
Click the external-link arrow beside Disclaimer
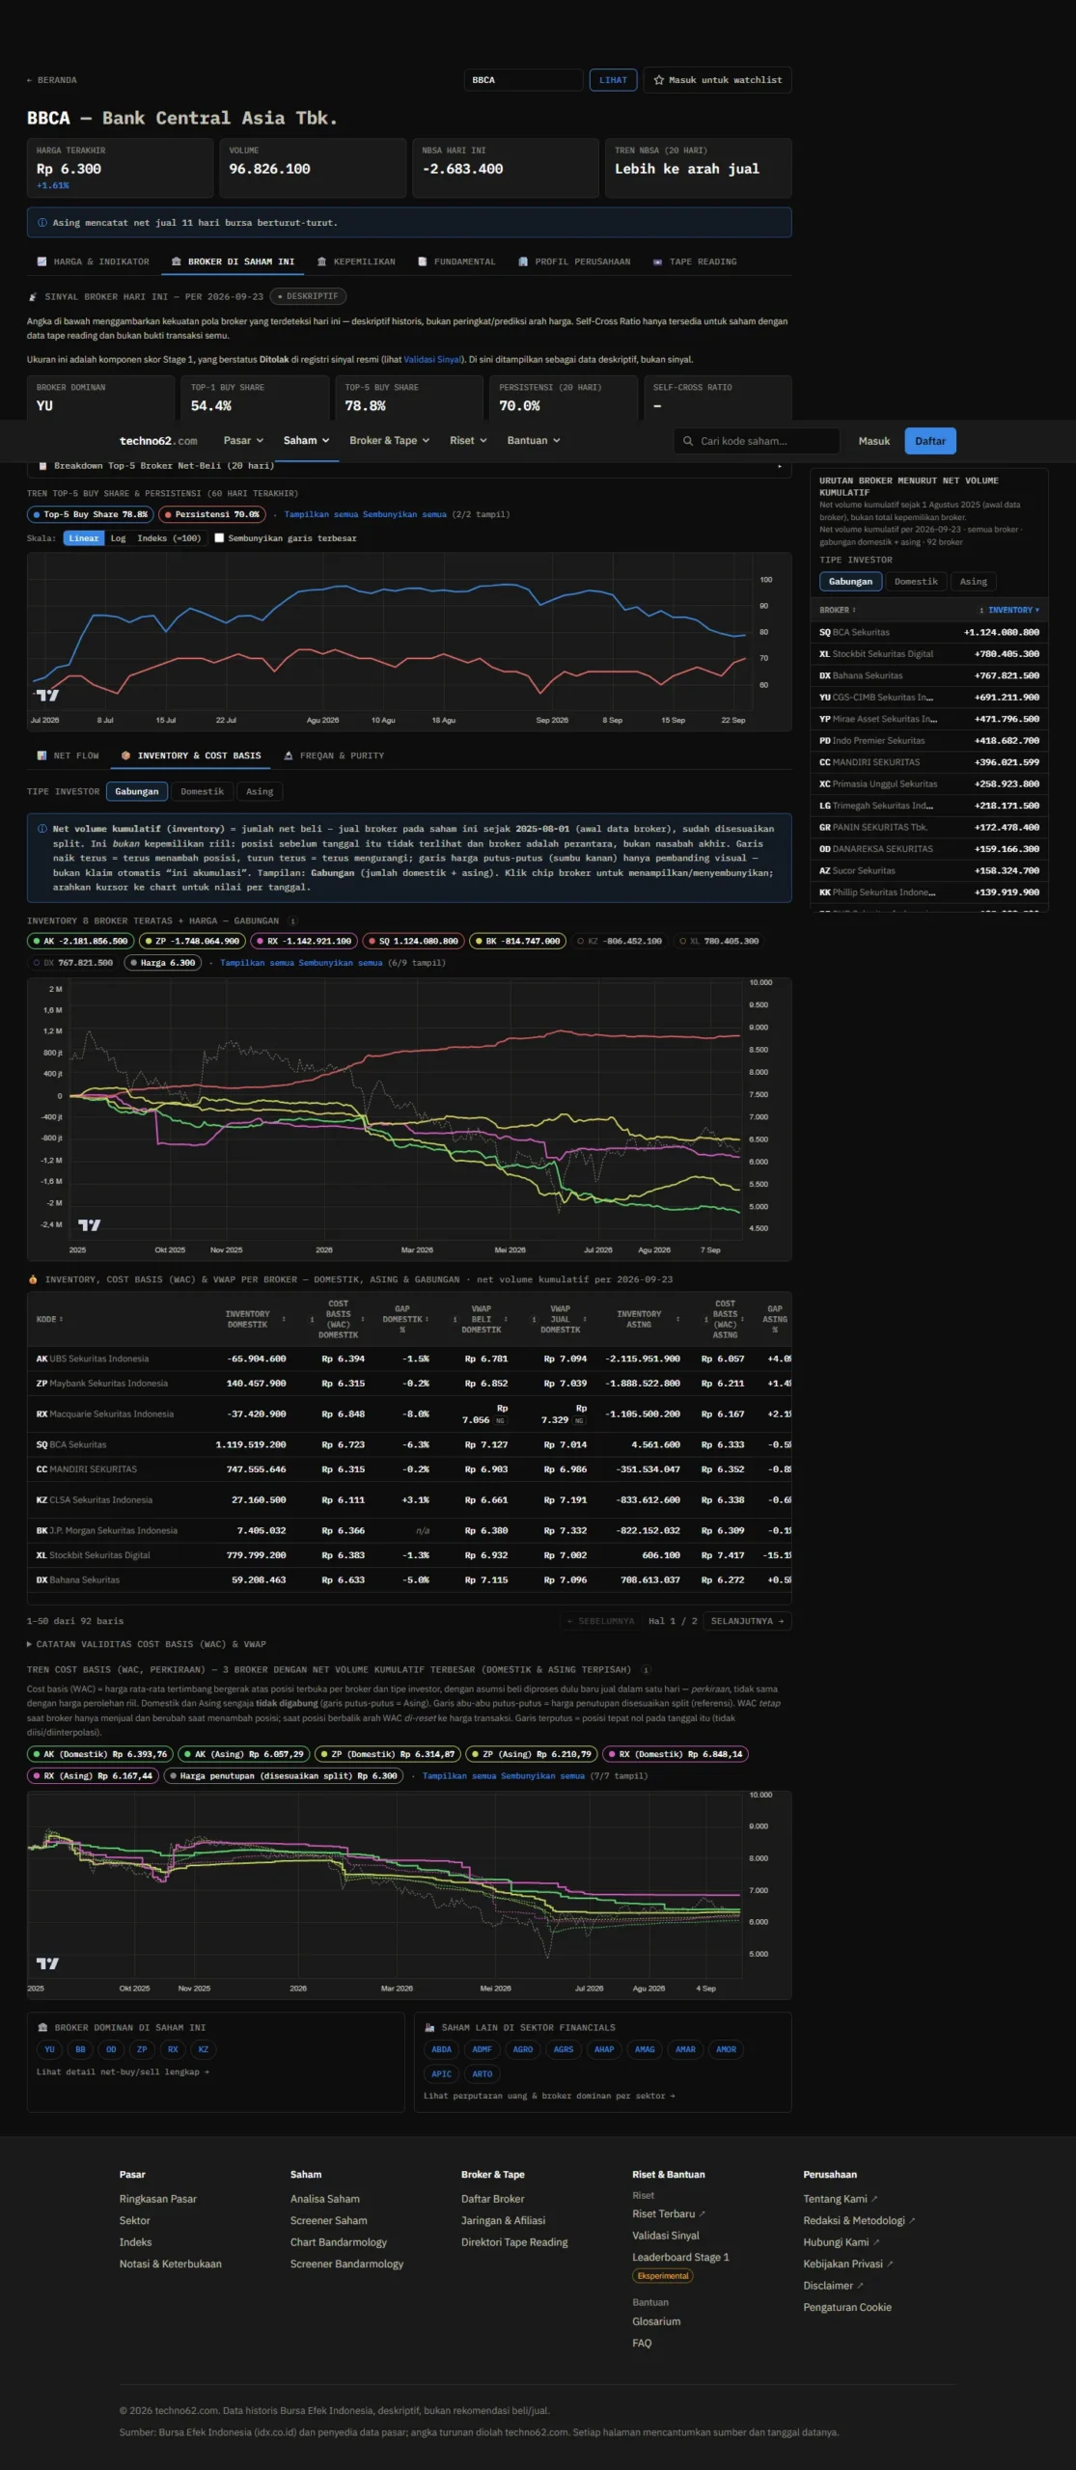coord(861,2286)
